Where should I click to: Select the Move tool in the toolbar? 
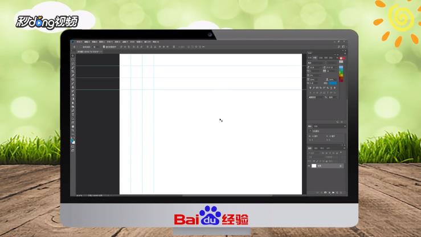(73, 56)
